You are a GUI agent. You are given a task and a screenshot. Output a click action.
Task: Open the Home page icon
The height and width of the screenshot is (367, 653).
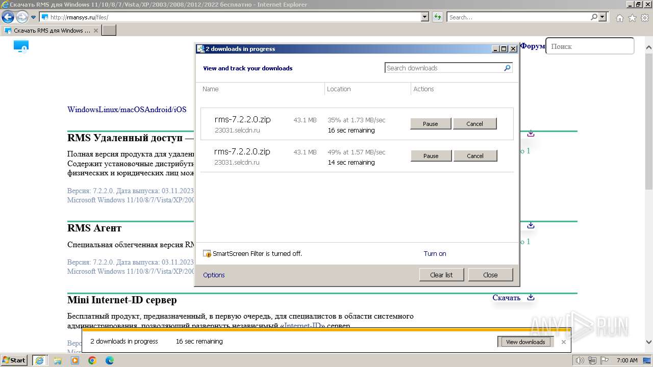point(619,18)
